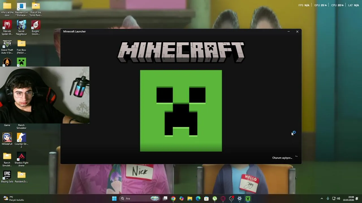Select the Counter-Strike 2 desktop shortcut
The height and width of the screenshot is (203, 362).
pyautogui.click(x=21, y=140)
